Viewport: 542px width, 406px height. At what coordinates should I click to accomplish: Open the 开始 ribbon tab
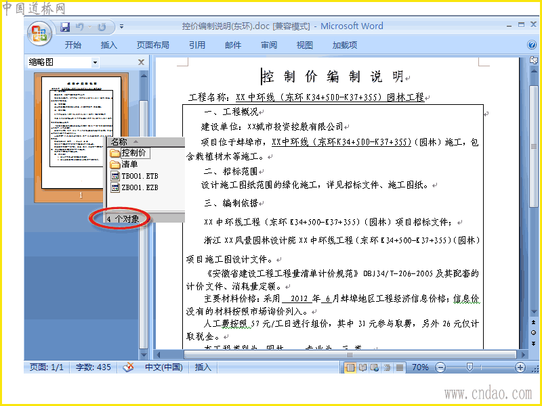tap(73, 45)
